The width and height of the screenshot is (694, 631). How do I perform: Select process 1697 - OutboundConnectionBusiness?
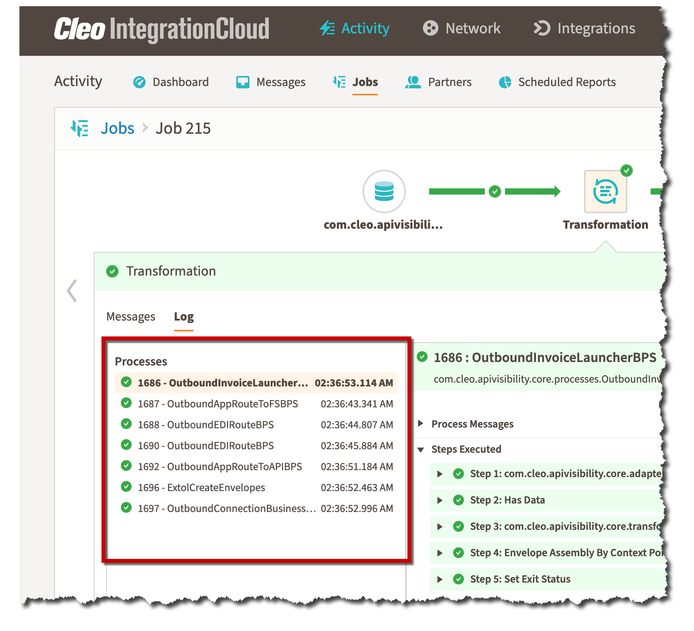click(x=256, y=508)
